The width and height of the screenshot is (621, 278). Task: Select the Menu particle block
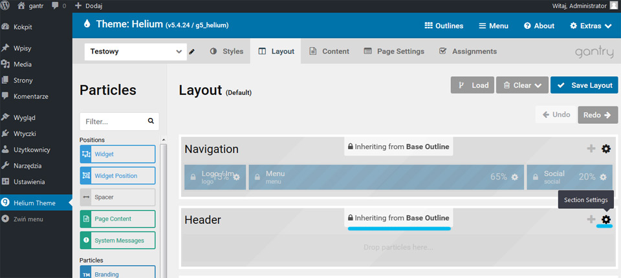[x=386, y=177]
